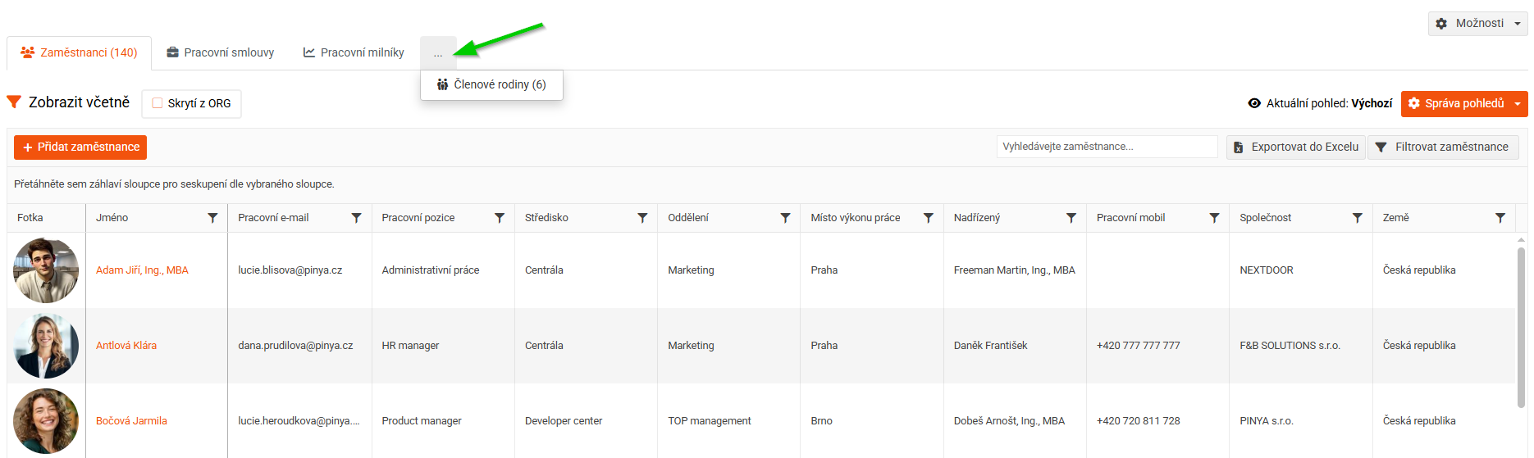
Task: Click the filter icon in Jméno column
Action: (x=212, y=218)
